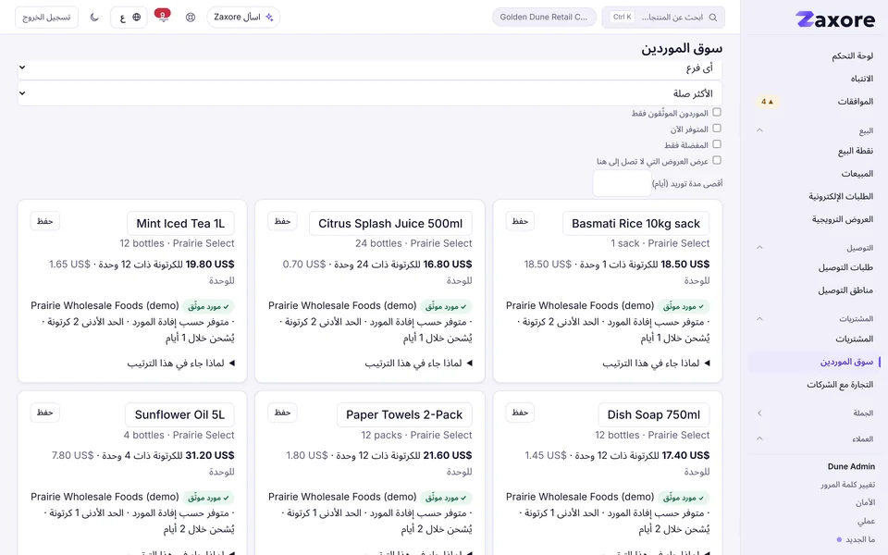Open 'طلبات التوصيل' in sidebar
This screenshot has width=888, height=555.
point(845,267)
